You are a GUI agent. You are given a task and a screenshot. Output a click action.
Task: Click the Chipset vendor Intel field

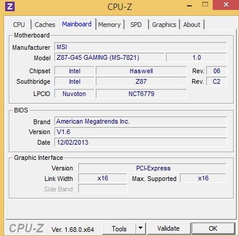coord(74,71)
